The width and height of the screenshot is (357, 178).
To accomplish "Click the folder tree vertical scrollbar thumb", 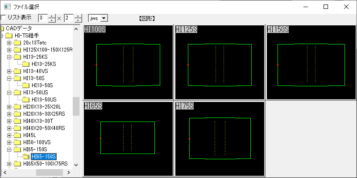I will (x=76, y=106).
